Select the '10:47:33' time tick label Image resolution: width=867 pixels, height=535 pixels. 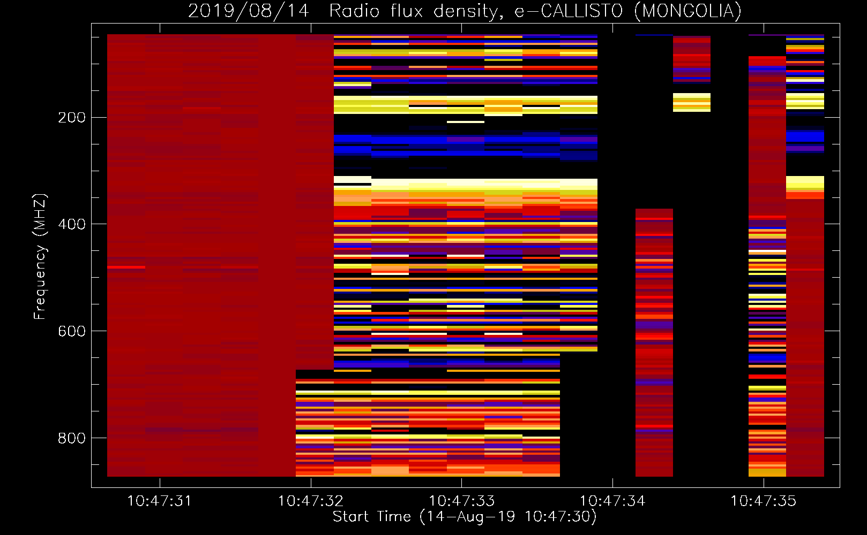click(x=461, y=501)
